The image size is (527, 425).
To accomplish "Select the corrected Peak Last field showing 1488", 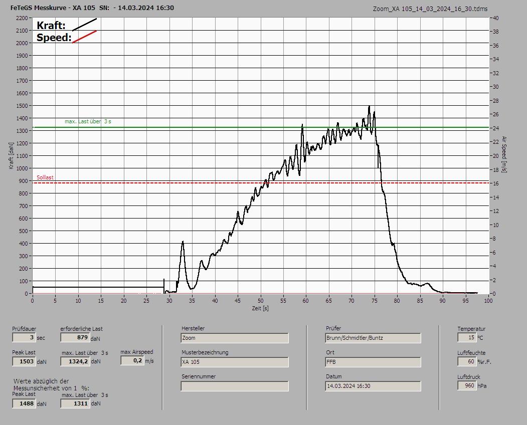I will coord(24,403).
